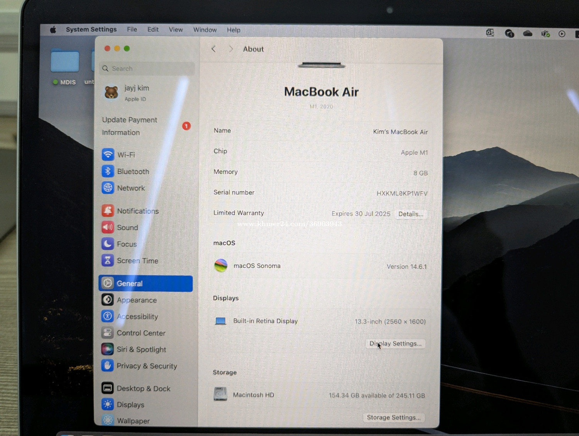Click the green zoom window button

coord(127,48)
